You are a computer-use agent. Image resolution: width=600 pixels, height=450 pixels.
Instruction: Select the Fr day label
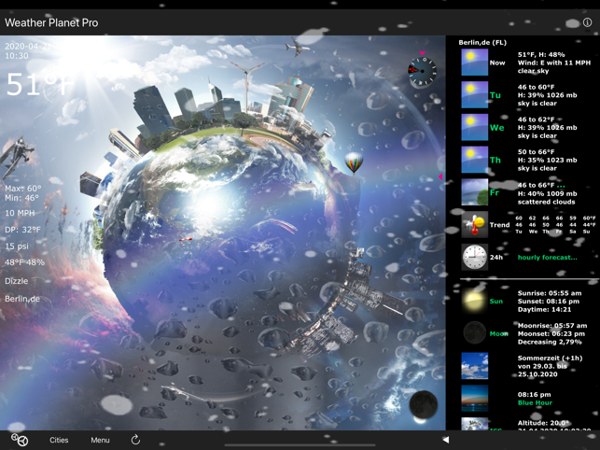[x=495, y=192]
